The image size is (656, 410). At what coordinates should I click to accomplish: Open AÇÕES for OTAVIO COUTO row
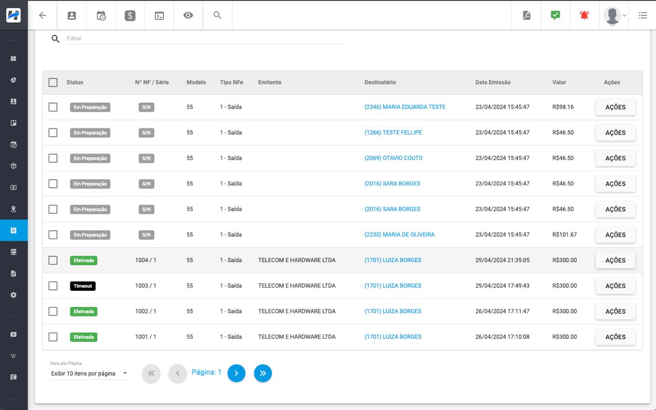click(x=616, y=158)
